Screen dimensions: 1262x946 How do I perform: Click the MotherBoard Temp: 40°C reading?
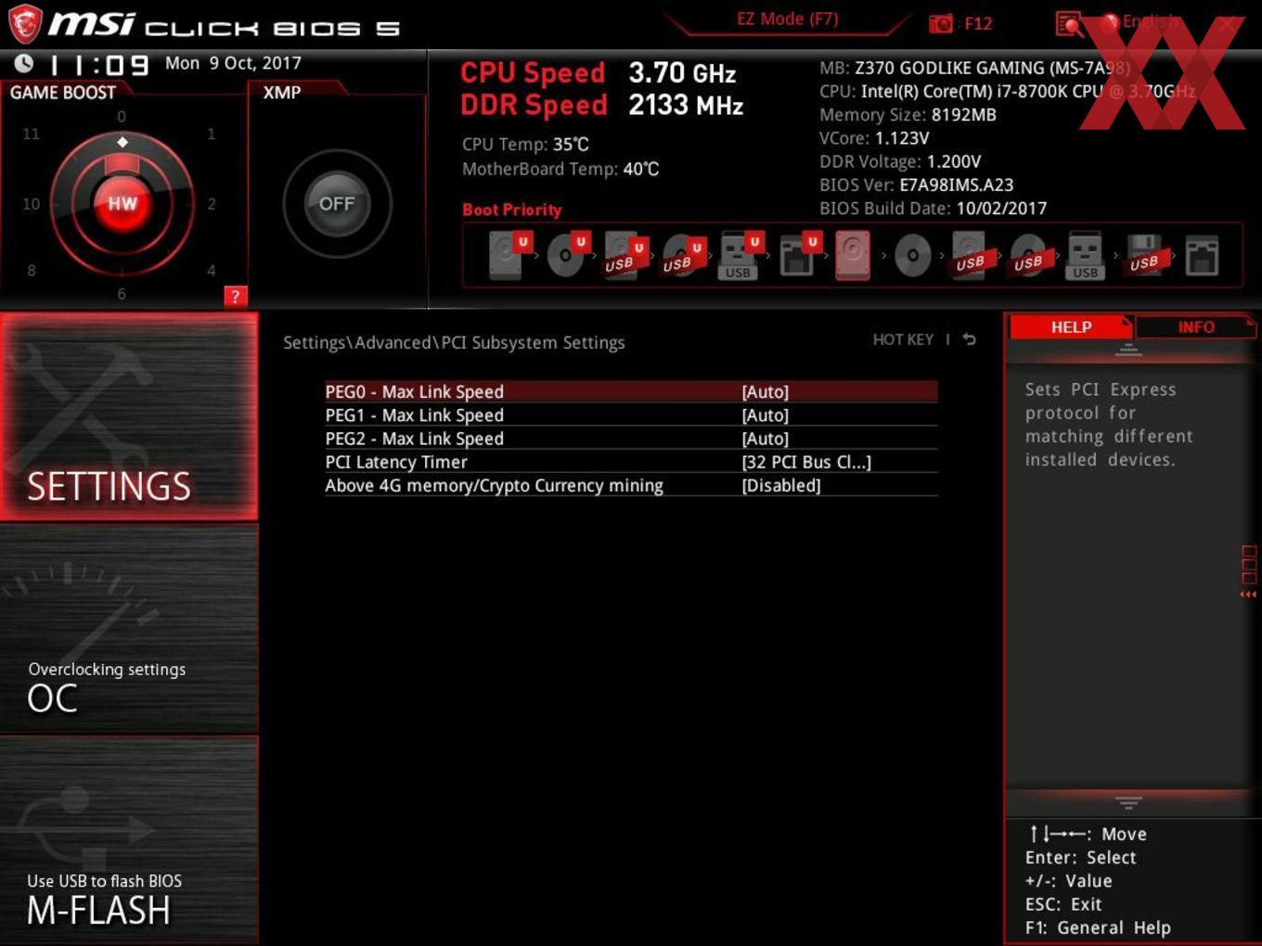point(560,169)
